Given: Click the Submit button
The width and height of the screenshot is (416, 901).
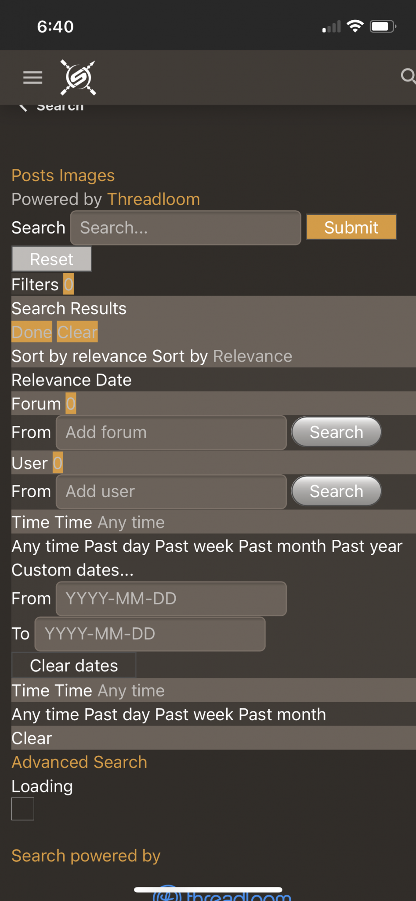Looking at the screenshot, I should coord(351,227).
